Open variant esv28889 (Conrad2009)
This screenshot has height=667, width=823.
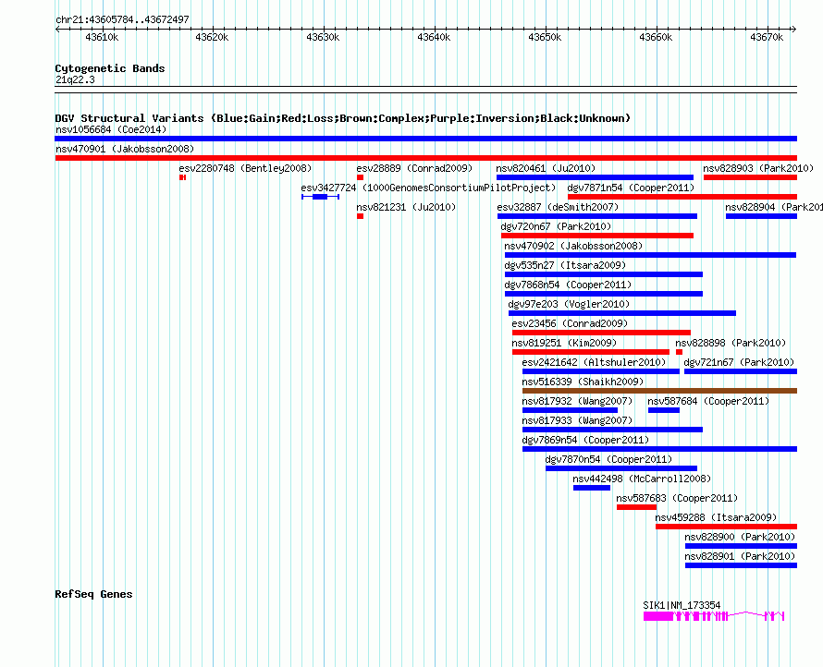[x=414, y=168]
